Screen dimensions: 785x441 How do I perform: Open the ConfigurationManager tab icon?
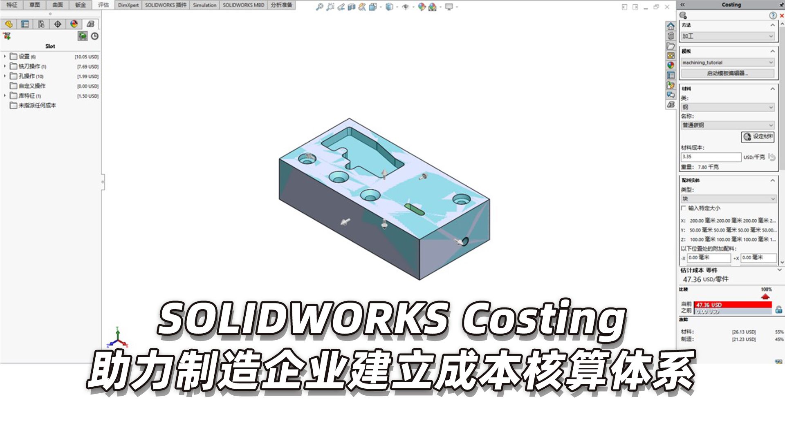coord(41,24)
